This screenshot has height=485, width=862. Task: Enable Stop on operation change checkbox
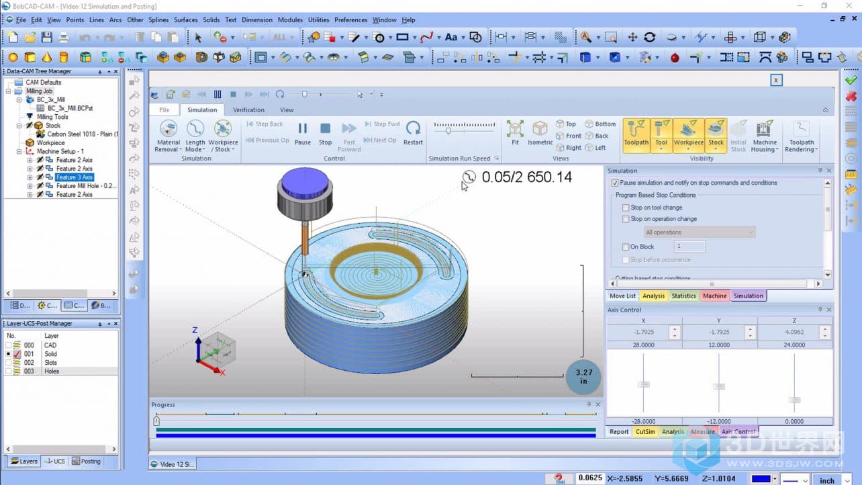[x=626, y=219]
